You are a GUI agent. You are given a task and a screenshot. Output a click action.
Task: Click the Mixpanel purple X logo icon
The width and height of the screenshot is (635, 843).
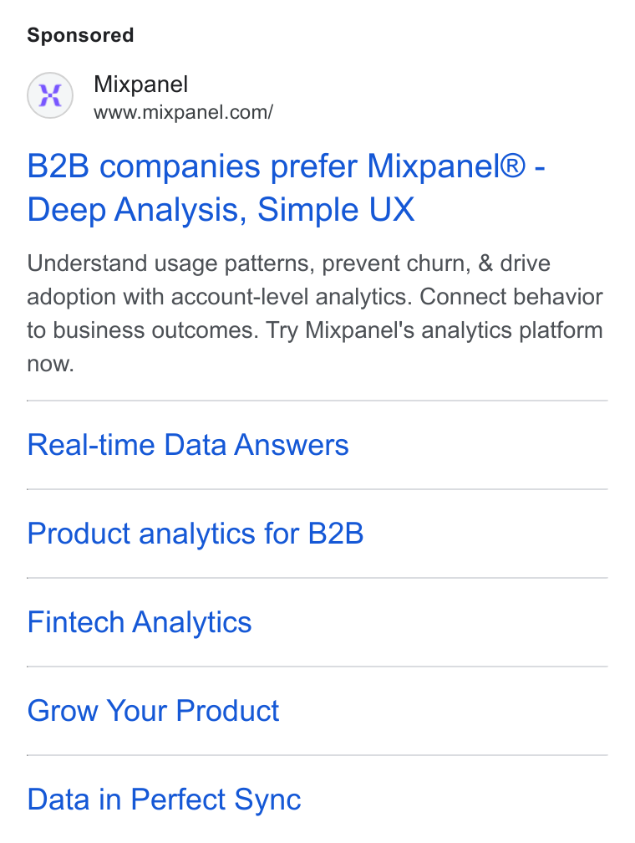click(50, 95)
